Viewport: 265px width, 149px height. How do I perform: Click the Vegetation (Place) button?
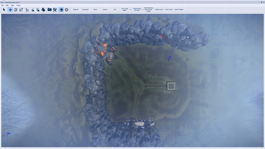click(x=137, y=10)
